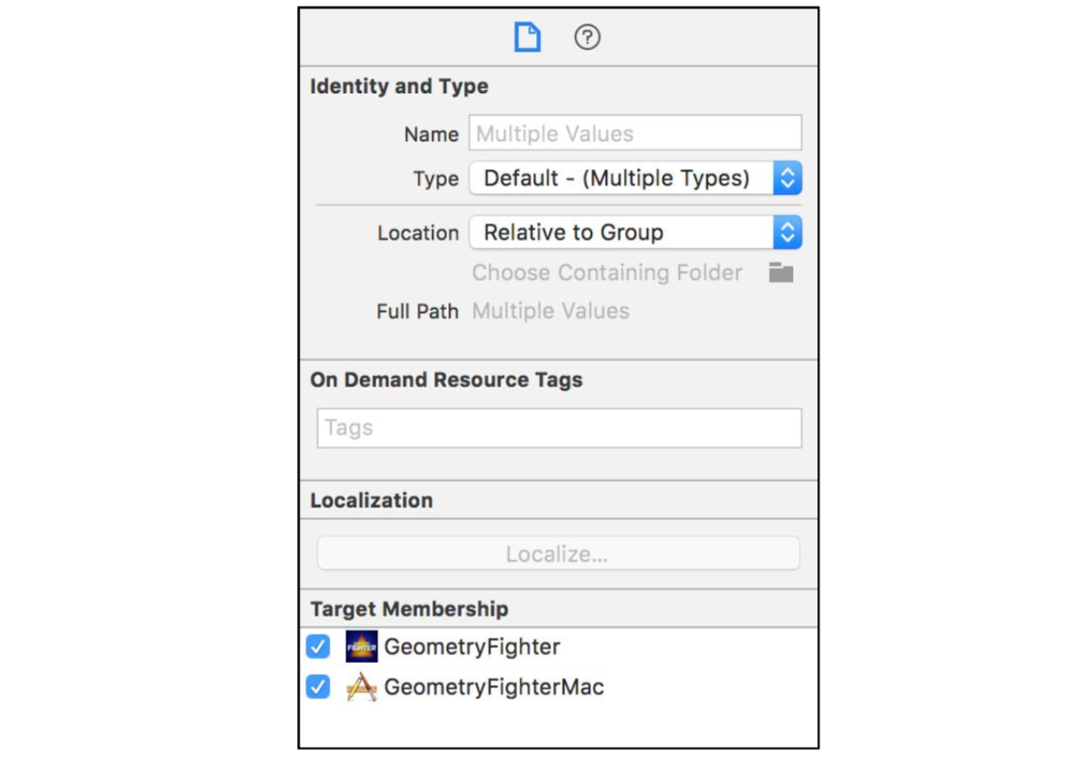Uncheck GeometryFighterMac target membership checkbox
Image resolution: width=1078 pixels, height=758 pixels.
(x=319, y=687)
